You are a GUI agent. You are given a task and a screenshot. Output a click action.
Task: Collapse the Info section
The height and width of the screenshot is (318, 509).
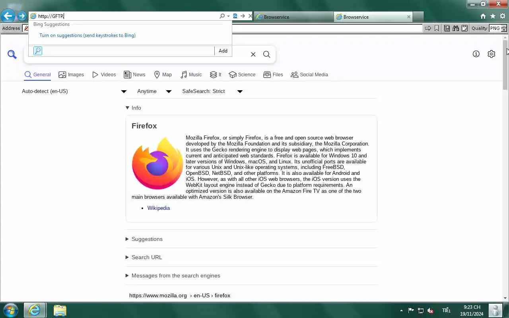click(133, 108)
